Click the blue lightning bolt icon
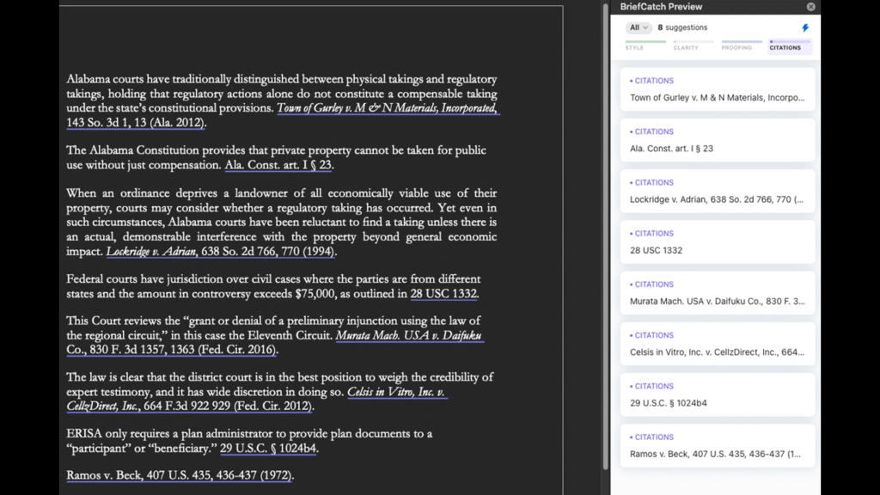Viewport: 880px width, 495px height. click(x=805, y=27)
